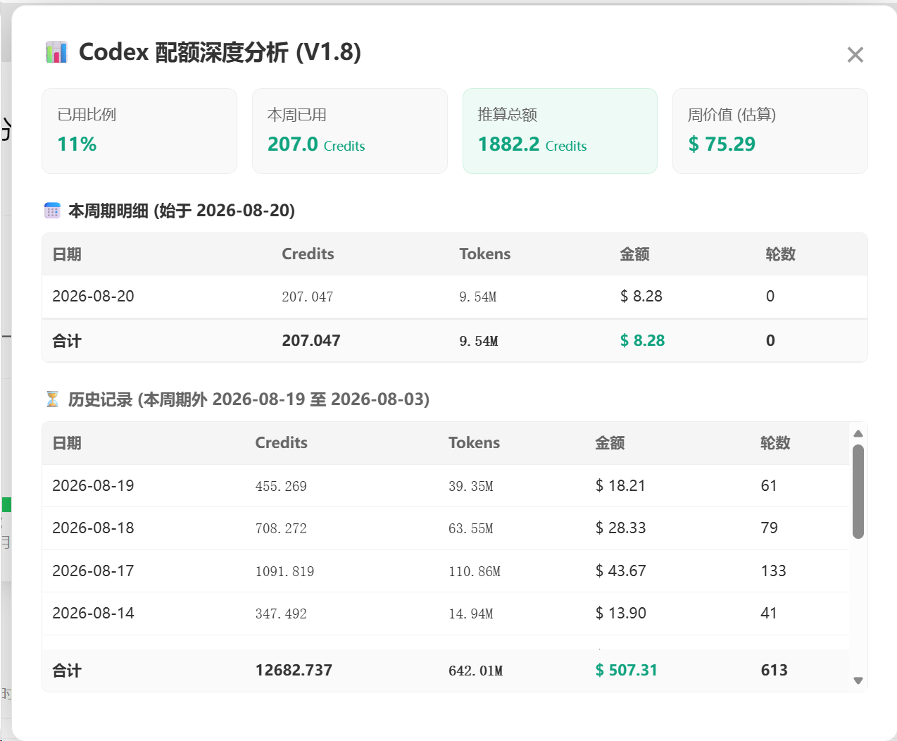Click the amount $ 18.21
The width and height of the screenshot is (897, 741).
620,486
